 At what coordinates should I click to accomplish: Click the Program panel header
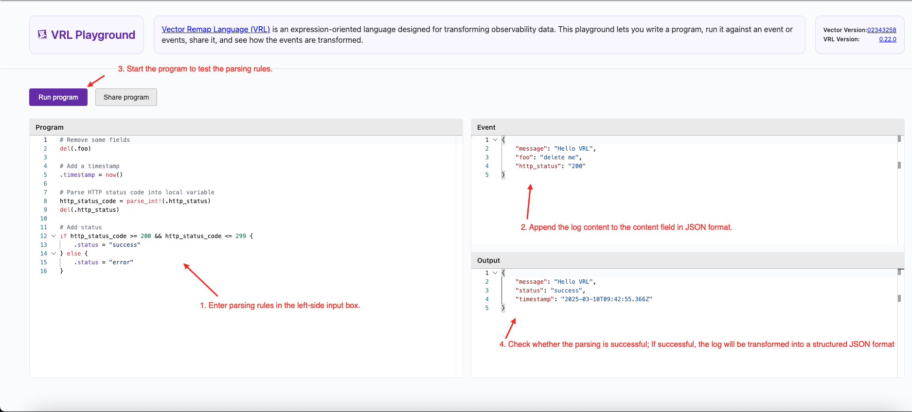click(x=246, y=127)
